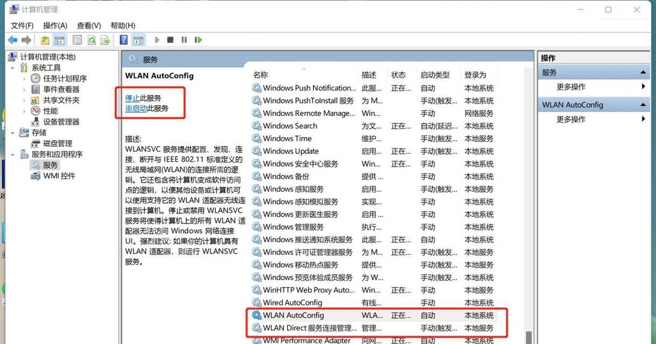Open the 操作(A) menu
656x344 pixels.
tap(55, 25)
